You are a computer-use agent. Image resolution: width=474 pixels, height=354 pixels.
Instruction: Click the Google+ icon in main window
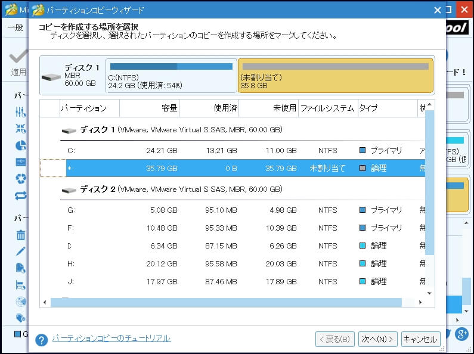462,334
